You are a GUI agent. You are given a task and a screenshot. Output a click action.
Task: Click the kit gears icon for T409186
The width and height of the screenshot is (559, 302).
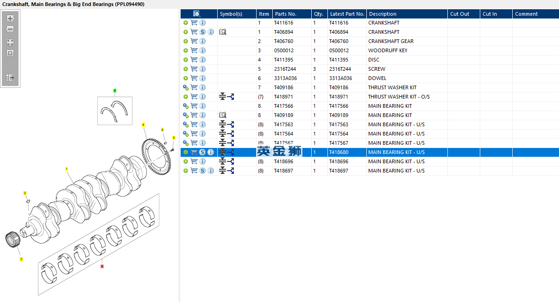[186, 87]
